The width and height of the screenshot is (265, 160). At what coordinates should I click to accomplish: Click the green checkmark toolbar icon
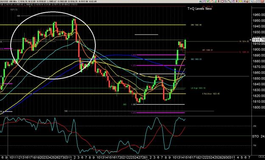208,1
